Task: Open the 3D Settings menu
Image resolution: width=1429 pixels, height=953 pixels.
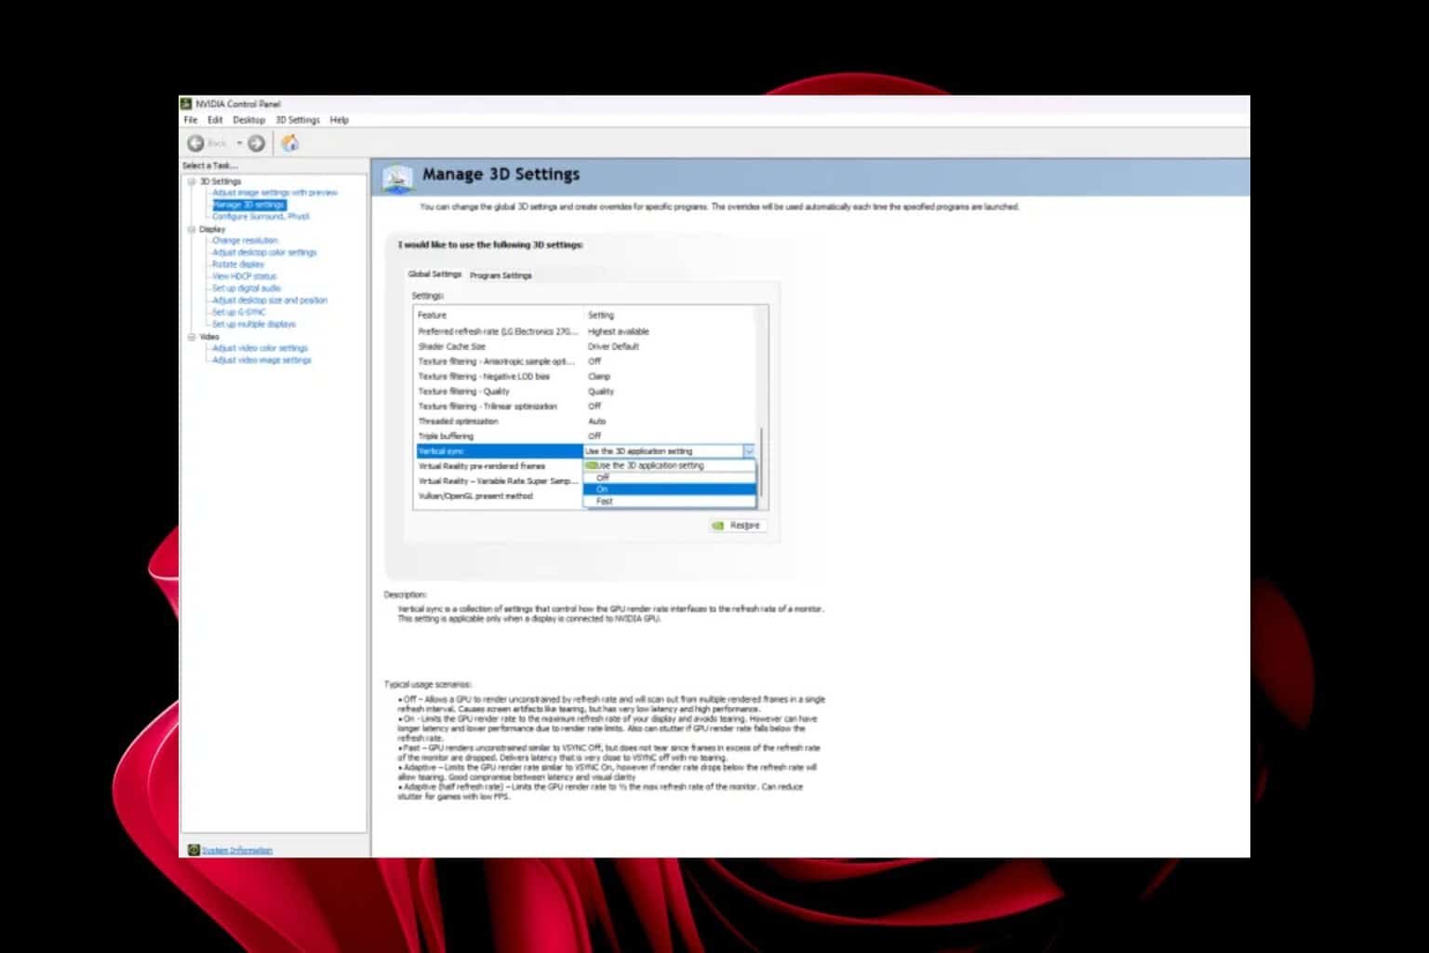Action: tap(298, 120)
